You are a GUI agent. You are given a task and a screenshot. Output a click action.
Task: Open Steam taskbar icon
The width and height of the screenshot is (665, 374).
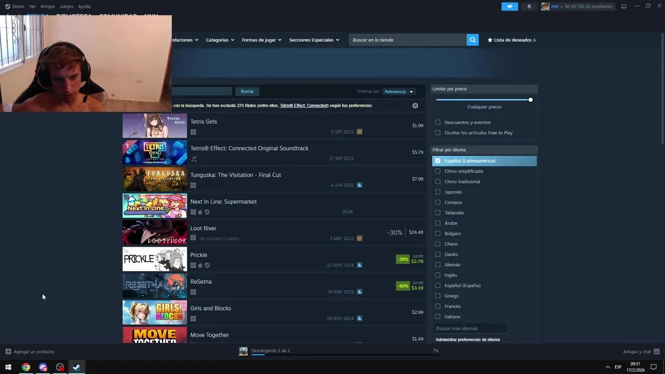pyautogui.click(x=76, y=367)
